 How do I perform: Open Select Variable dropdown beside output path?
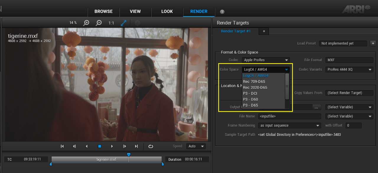tap(349, 107)
